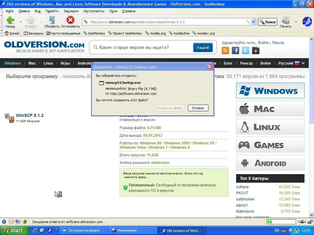Expand URL bar history dropdown
Image resolution: width=314 pixels, height=235 pixels.
coord(253,22)
